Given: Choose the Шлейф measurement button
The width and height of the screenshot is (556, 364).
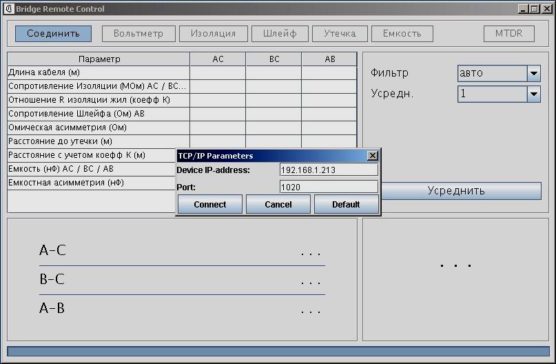Looking at the screenshot, I should (x=279, y=33).
